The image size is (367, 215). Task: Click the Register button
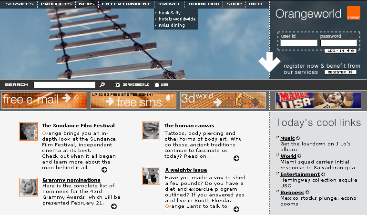click(x=340, y=72)
